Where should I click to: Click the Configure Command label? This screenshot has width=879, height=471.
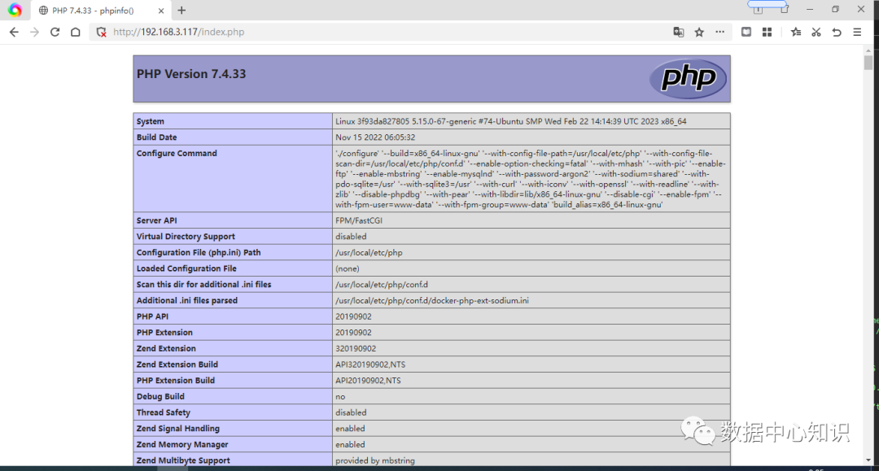click(x=177, y=153)
